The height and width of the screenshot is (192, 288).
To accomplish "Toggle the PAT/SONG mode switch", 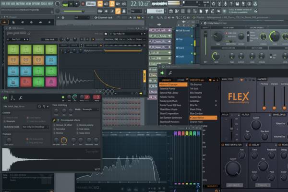I will click(x=65, y=4).
